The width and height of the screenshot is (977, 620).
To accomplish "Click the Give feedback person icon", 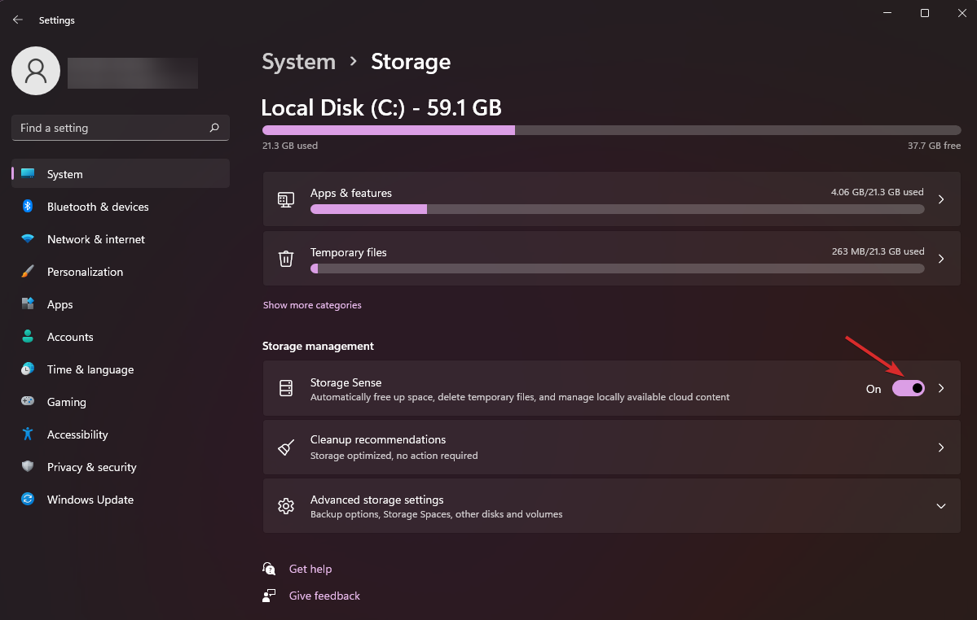I will 269,596.
